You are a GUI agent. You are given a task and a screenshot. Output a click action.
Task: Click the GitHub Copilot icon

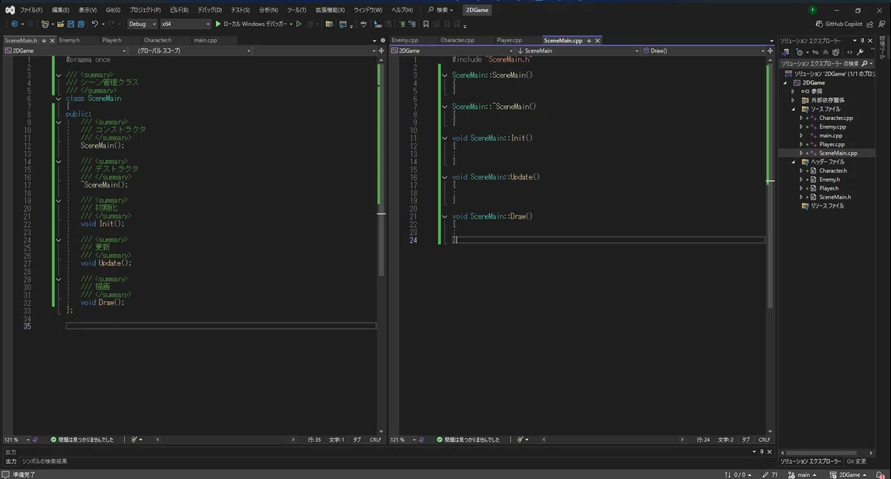[818, 24]
